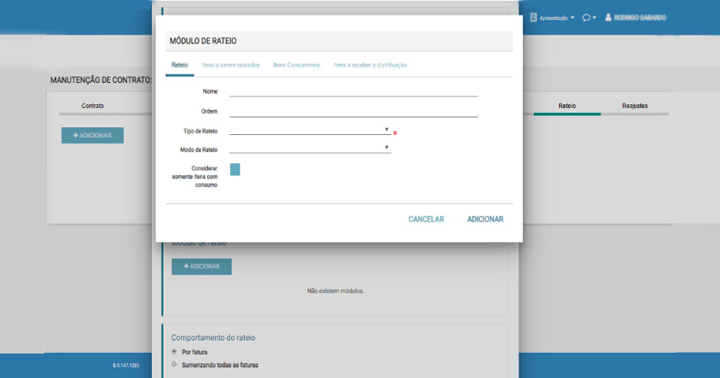The height and width of the screenshot is (378, 720).
Task: Switch to Itens a receber a distribuição tab
Action: coord(370,65)
